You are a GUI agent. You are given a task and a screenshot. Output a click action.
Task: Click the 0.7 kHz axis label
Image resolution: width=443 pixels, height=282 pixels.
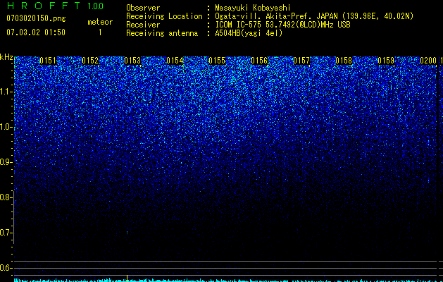[x=6, y=233]
